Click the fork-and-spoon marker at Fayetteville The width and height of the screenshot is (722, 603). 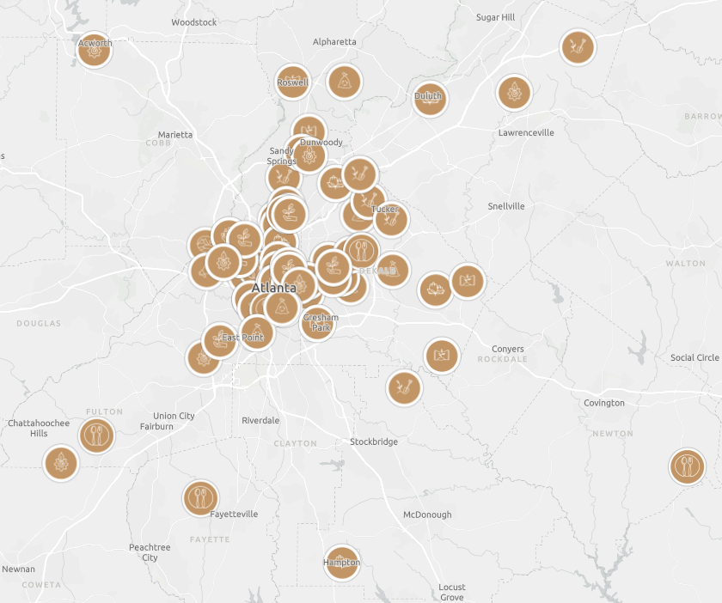click(199, 496)
